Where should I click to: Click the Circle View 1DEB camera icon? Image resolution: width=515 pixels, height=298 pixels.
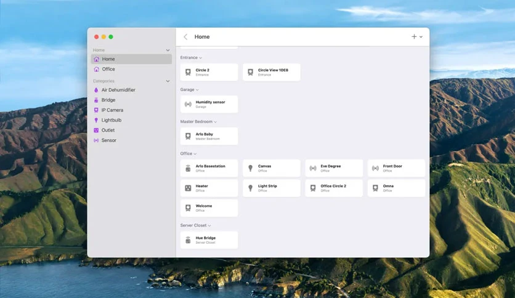pyautogui.click(x=250, y=72)
